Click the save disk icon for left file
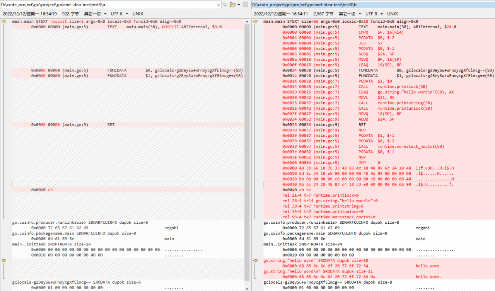This screenshot has width=495, height=291. pyautogui.click(x=245, y=5)
